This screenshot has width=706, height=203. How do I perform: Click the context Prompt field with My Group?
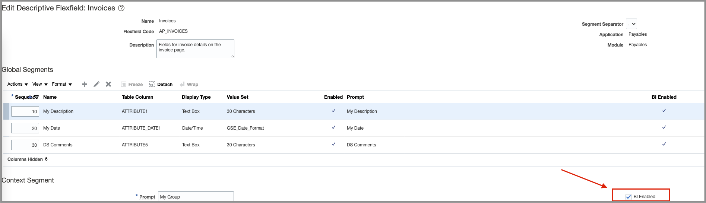coord(196,197)
